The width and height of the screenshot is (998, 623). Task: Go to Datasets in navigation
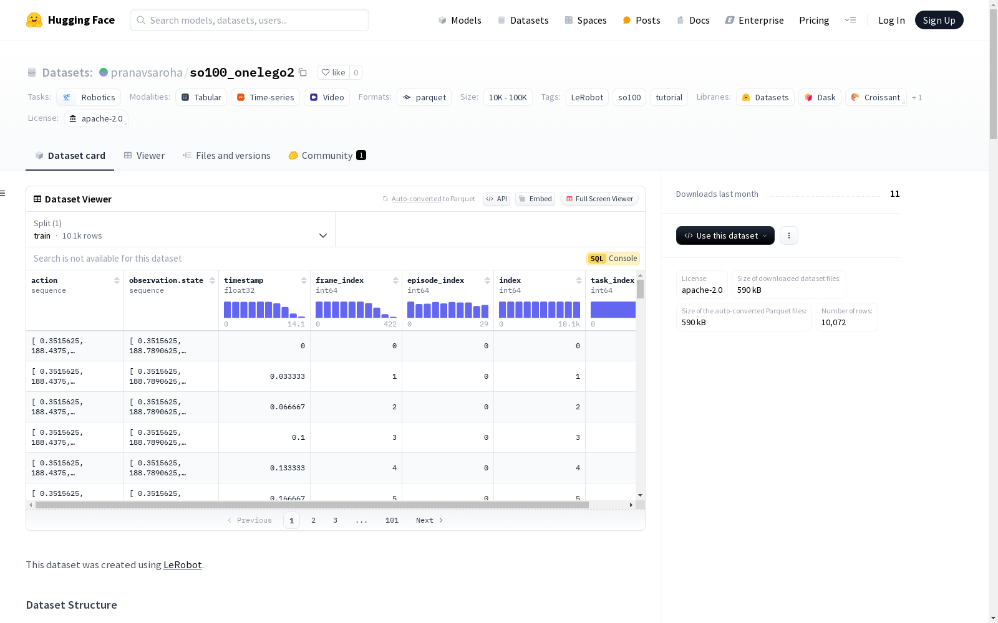[x=523, y=20]
